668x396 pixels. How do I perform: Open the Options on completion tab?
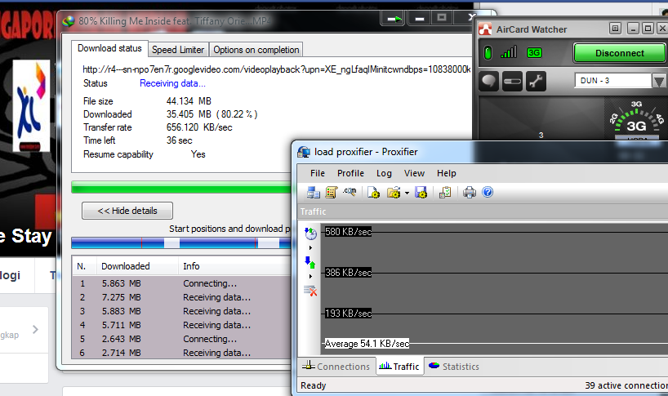click(x=256, y=50)
